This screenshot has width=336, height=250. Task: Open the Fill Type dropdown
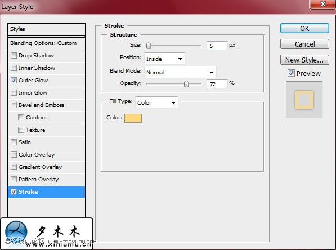tap(156, 102)
